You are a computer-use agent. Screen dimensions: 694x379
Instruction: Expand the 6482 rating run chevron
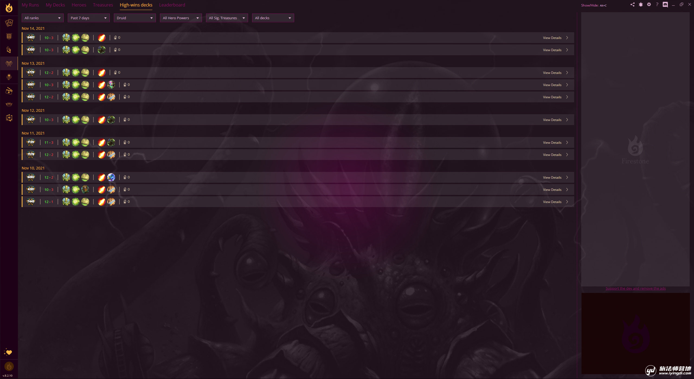567,38
